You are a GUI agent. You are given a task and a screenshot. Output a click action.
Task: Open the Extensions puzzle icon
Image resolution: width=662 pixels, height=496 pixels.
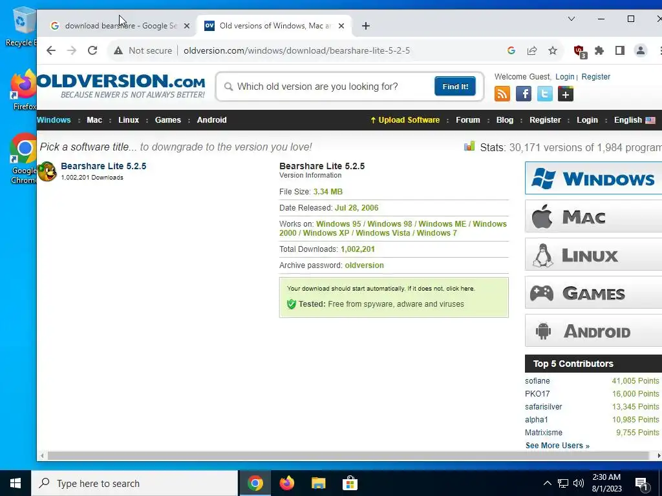599,50
